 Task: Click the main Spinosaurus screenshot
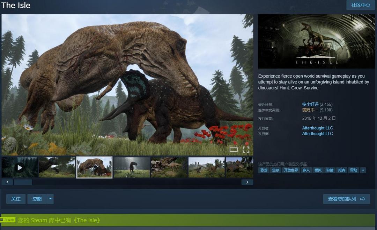pyautogui.click(x=127, y=85)
